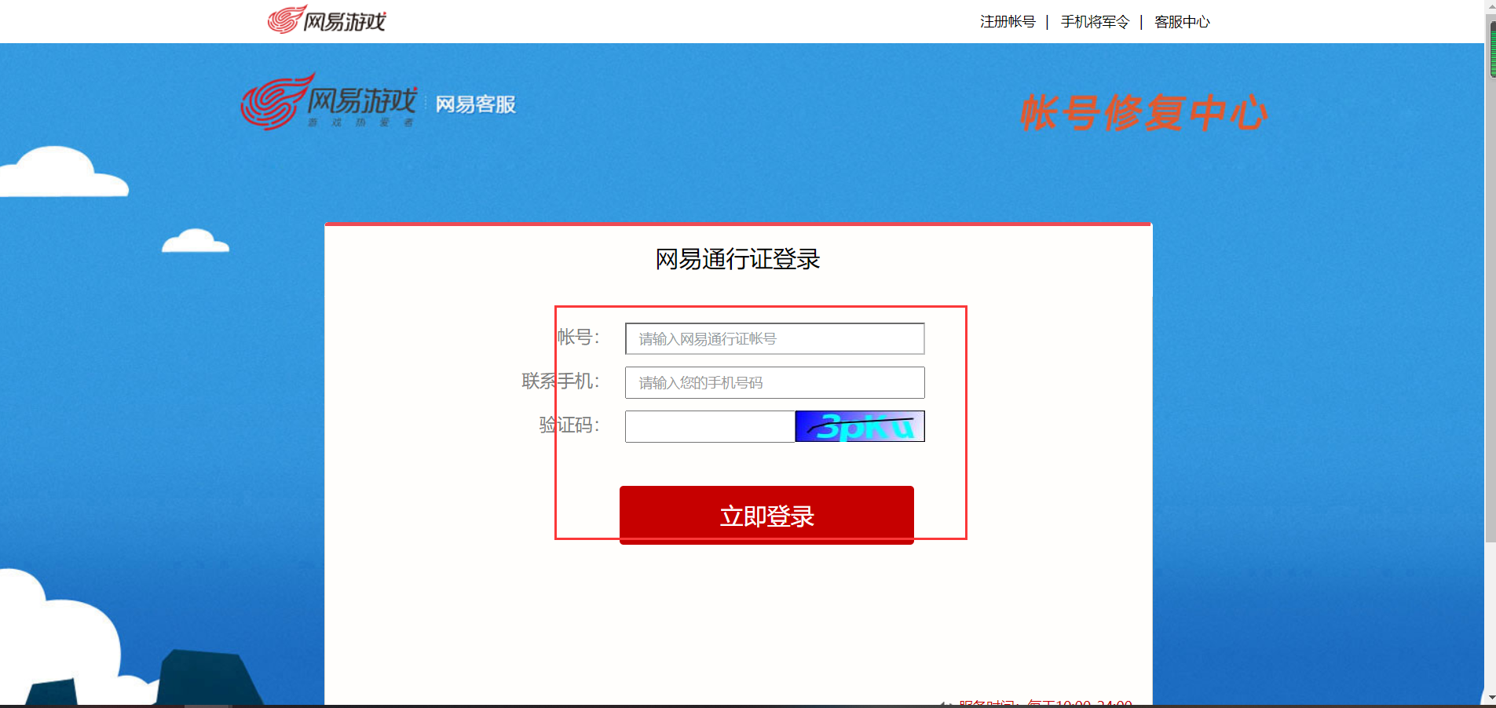Click the scrollbar down arrow
This screenshot has width=1496, height=708.
pos(1491,697)
